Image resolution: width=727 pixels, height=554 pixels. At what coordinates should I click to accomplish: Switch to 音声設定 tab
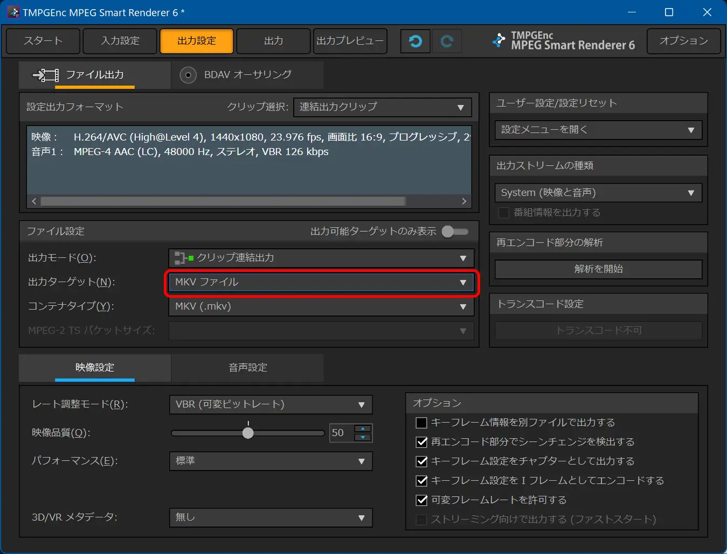tap(248, 368)
